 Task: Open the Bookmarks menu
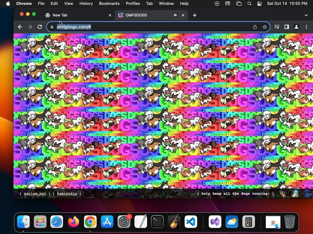109,4
